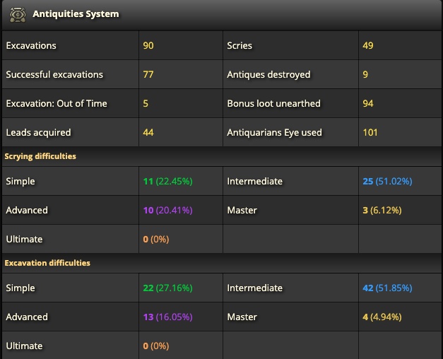Click the Successful excavations label
Viewport: 443px width, 359px height.
click(54, 75)
